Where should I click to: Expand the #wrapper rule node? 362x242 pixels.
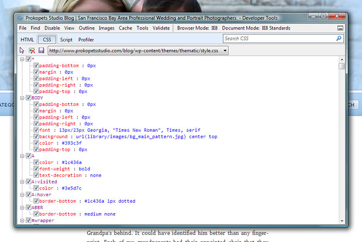[x=22, y=220]
